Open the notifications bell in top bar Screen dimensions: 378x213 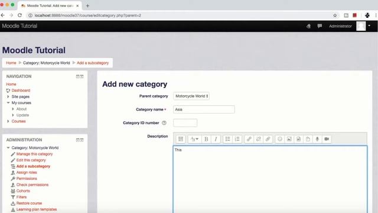point(308,26)
